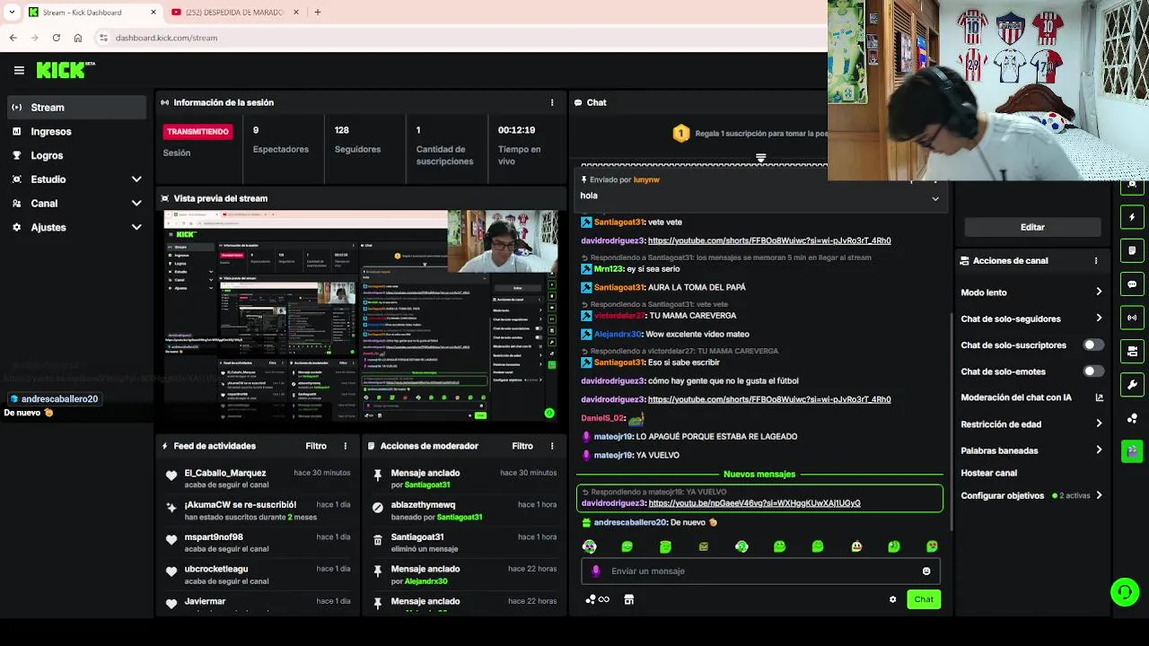Toggle Chat de solo-suscriptores switch
The image size is (1149, 646).
click(1093, 345)
